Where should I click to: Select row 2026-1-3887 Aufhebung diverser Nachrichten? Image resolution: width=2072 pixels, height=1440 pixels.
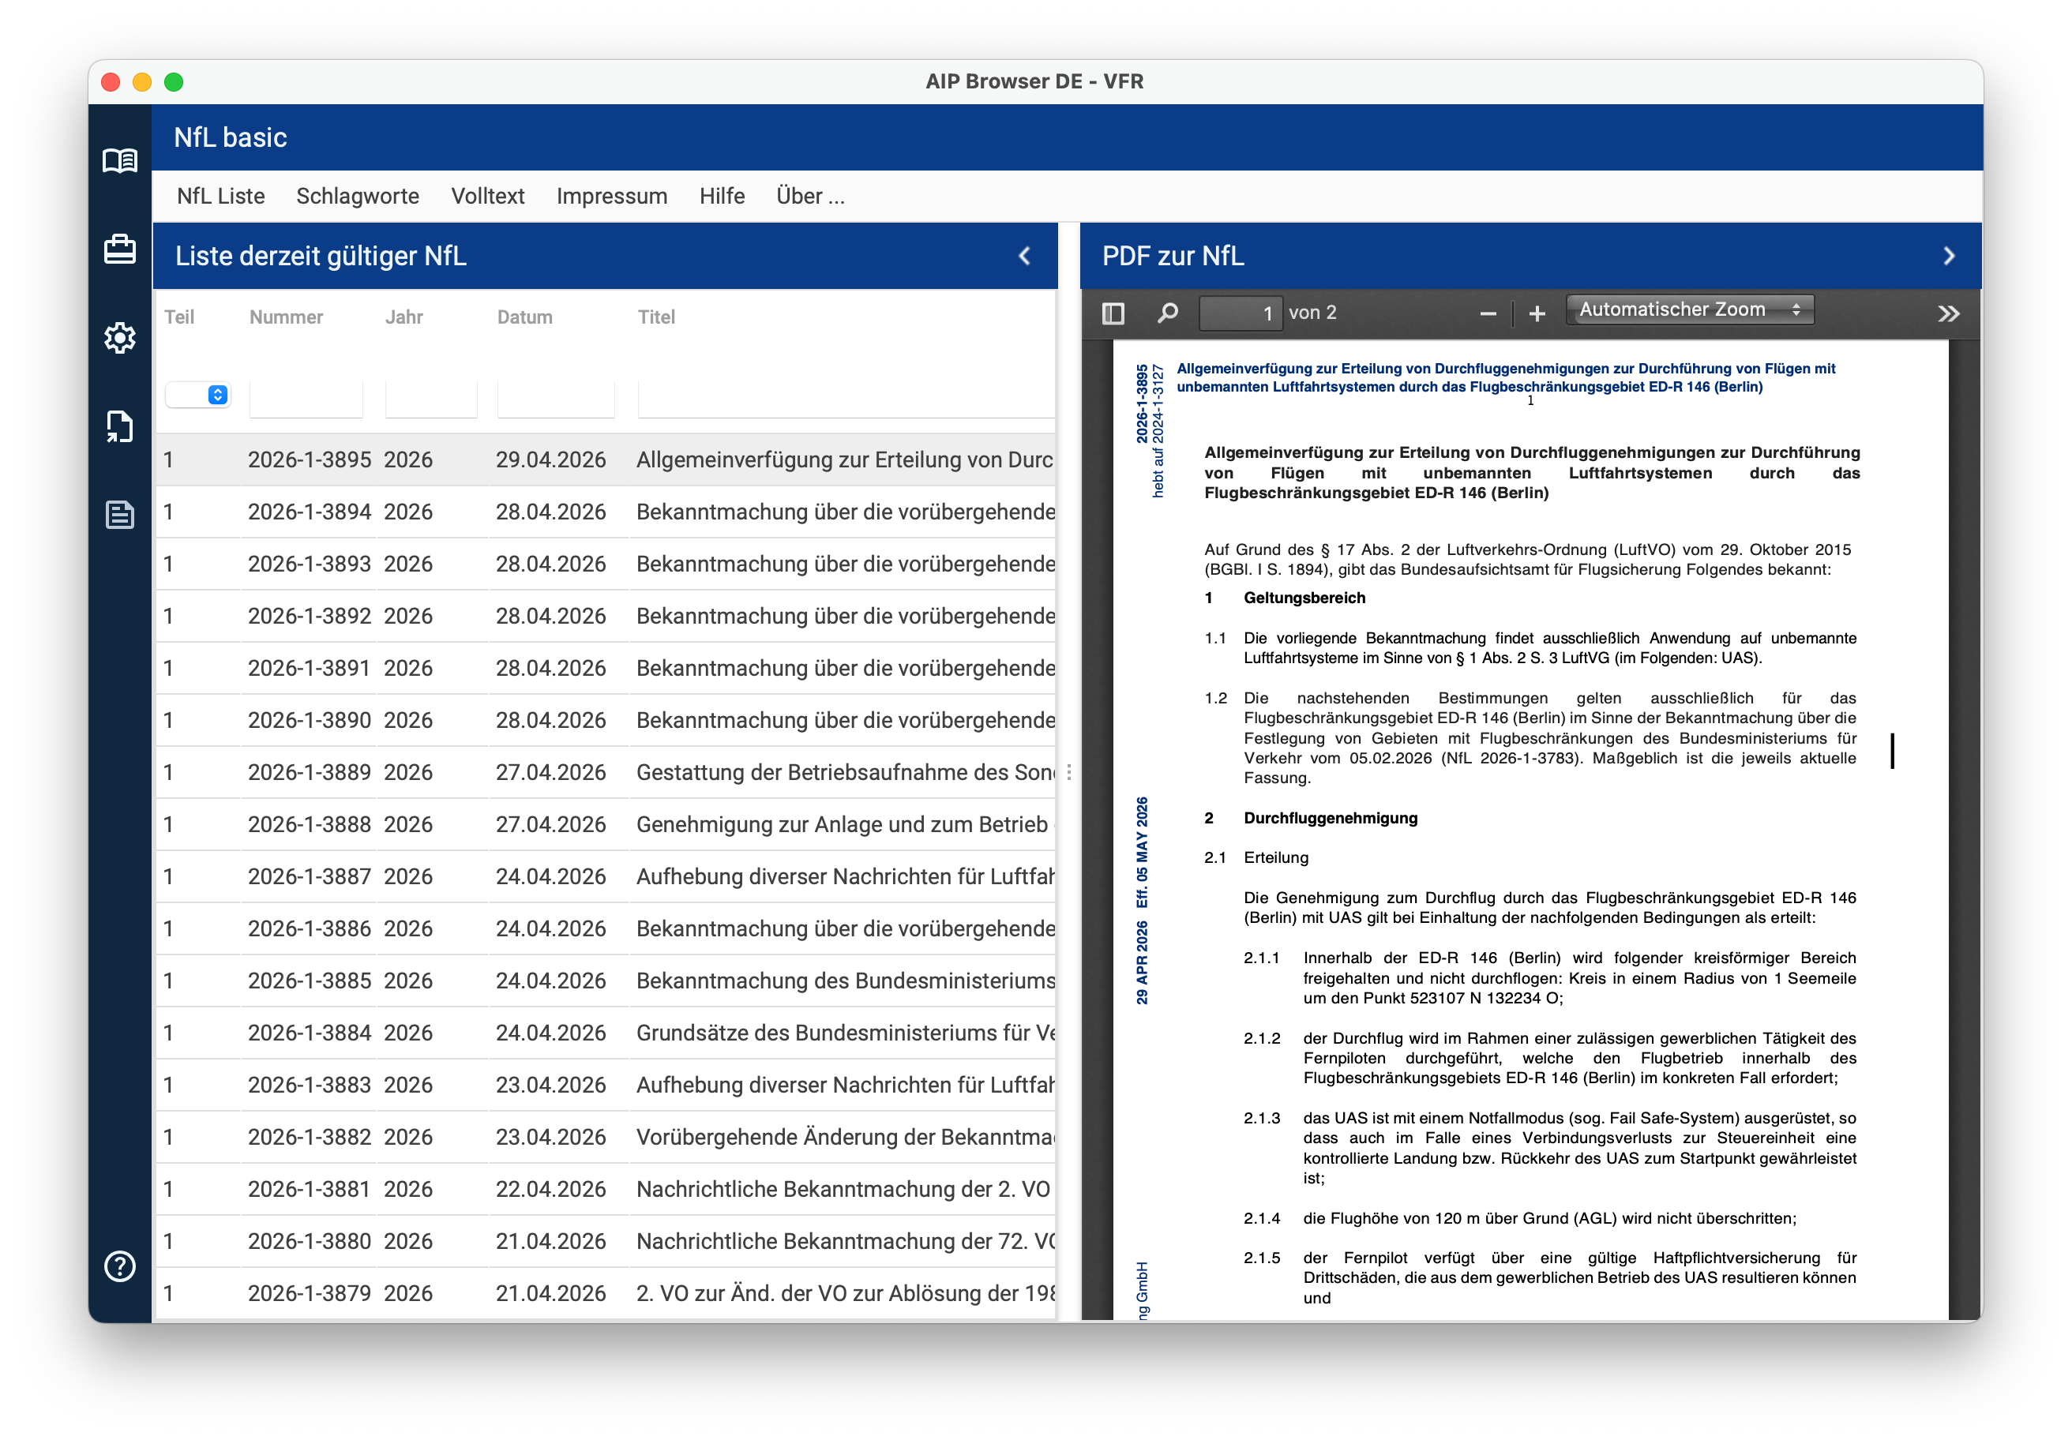606,877
